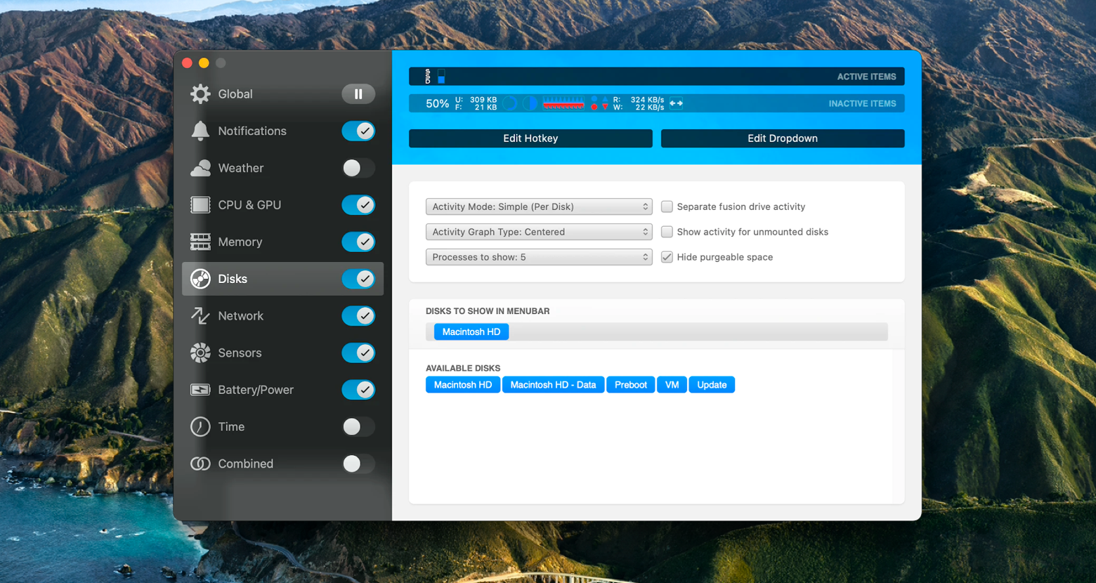Check Separate fusion drive activity

pyautogui.click(x=667, y=207)
